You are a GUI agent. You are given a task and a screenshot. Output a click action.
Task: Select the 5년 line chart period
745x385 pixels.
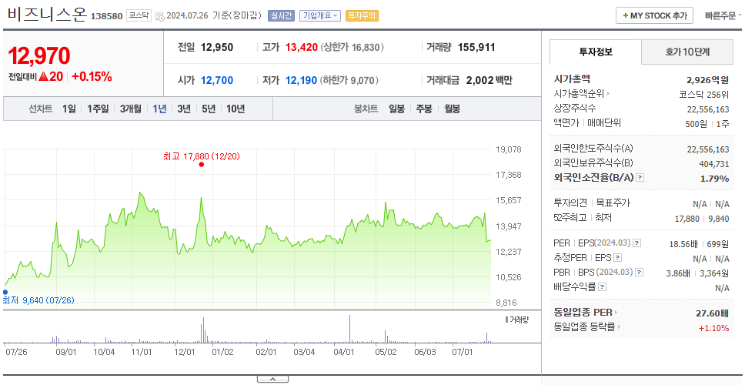coord(209,109)
